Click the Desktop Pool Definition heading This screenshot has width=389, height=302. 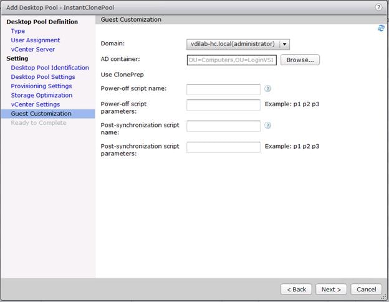pyautogui.click(x=42, y=22)
